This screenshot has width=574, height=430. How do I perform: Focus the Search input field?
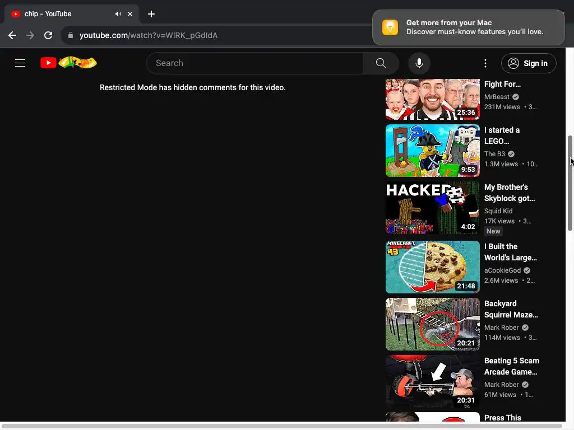pyautogui.click(x=255, y=63)
